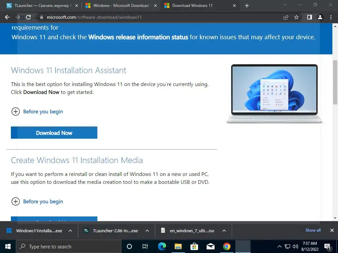This screenshot has width=338, height=253.
Task: View site information lock icon
Action: click(42, 17)
